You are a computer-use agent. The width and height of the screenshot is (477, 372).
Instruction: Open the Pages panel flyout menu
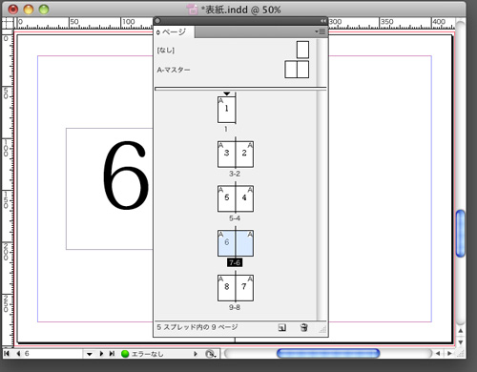pyautogui.click(x=321, y=31)
